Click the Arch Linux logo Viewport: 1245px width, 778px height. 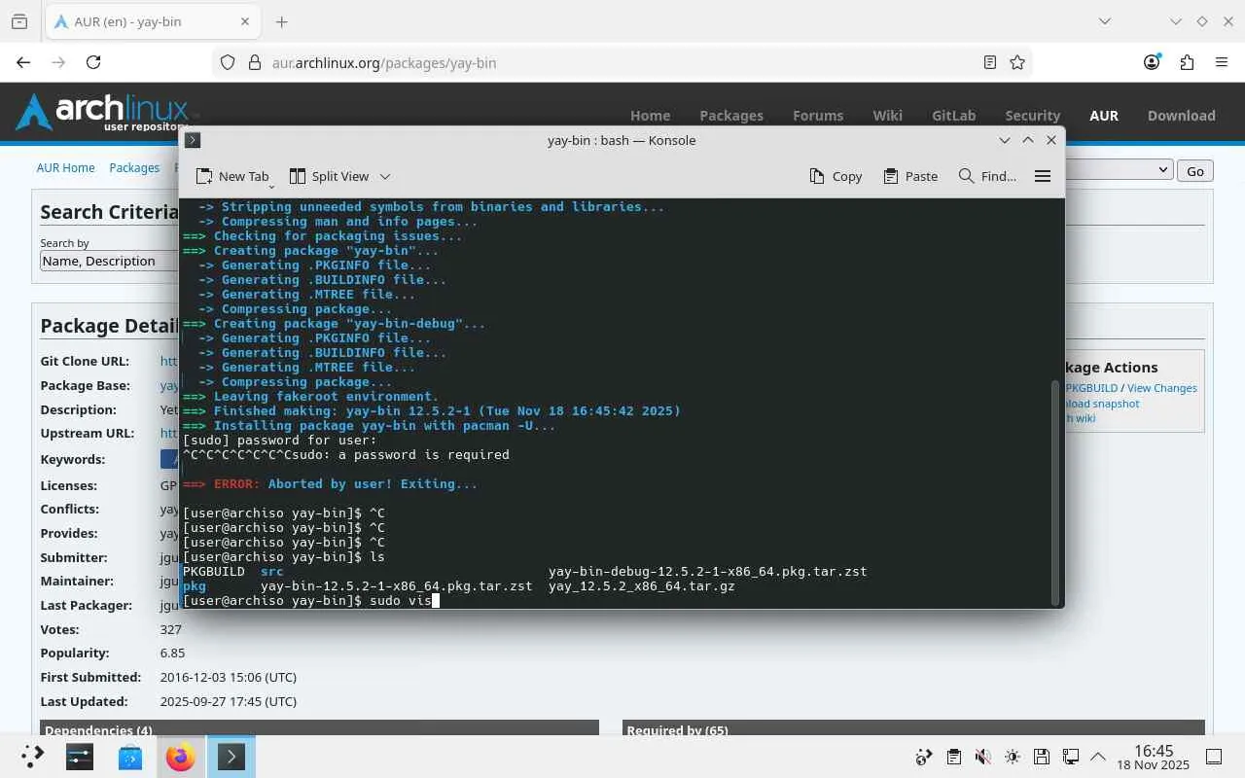click(x=102, y=113)
